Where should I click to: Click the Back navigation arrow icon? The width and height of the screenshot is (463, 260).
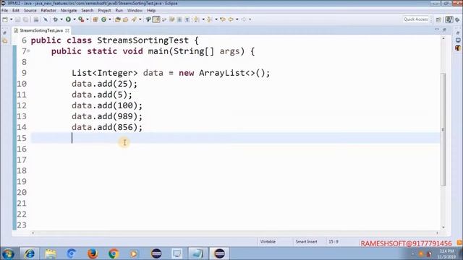point(231,19)
